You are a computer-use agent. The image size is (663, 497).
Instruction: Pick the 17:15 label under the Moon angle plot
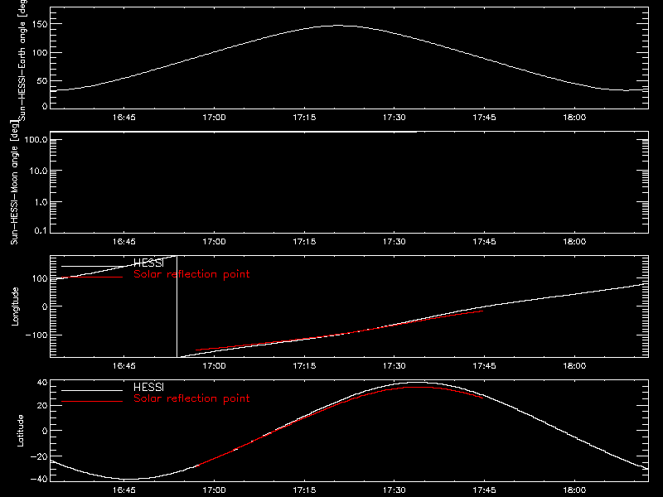click(304, 242)
